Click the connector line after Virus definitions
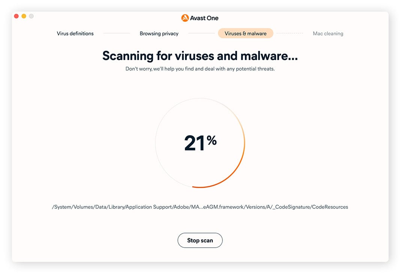Screen dimensions: 401x275 click(116, 33)
